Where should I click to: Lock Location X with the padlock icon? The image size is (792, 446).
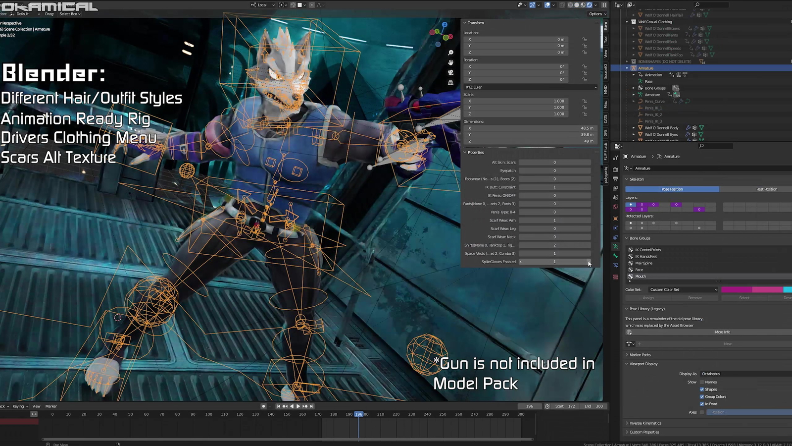tap(585, 40)
